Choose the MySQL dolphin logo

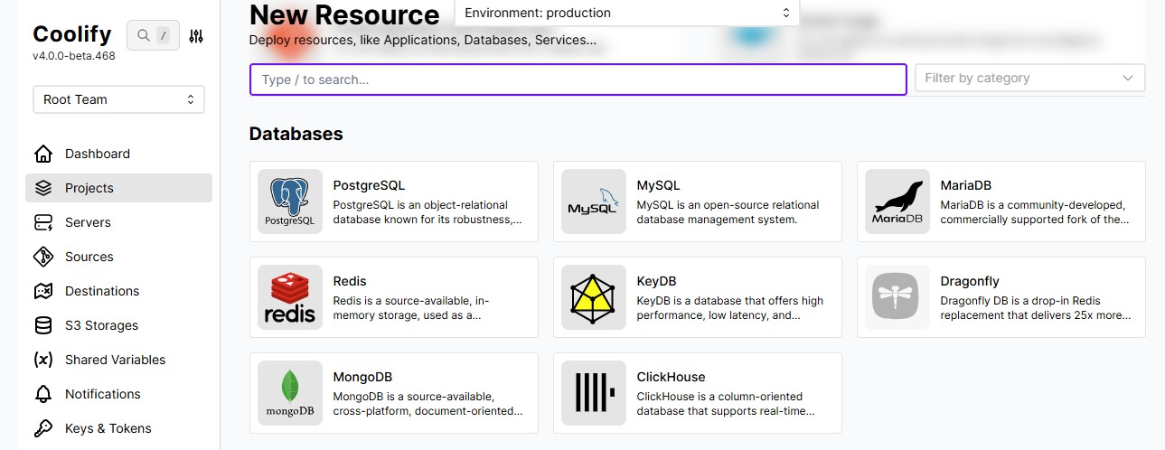pos(594,202)
